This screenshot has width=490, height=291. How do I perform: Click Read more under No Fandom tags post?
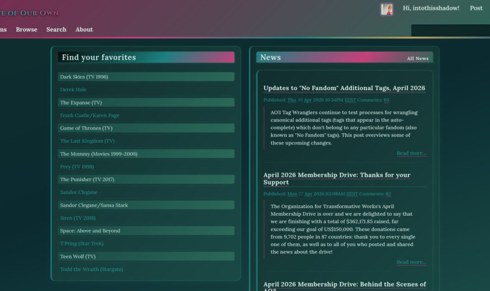411,153
